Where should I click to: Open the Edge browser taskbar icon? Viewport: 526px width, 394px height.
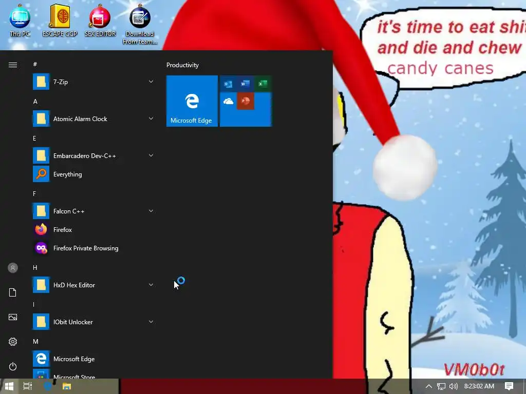point(47,386)
